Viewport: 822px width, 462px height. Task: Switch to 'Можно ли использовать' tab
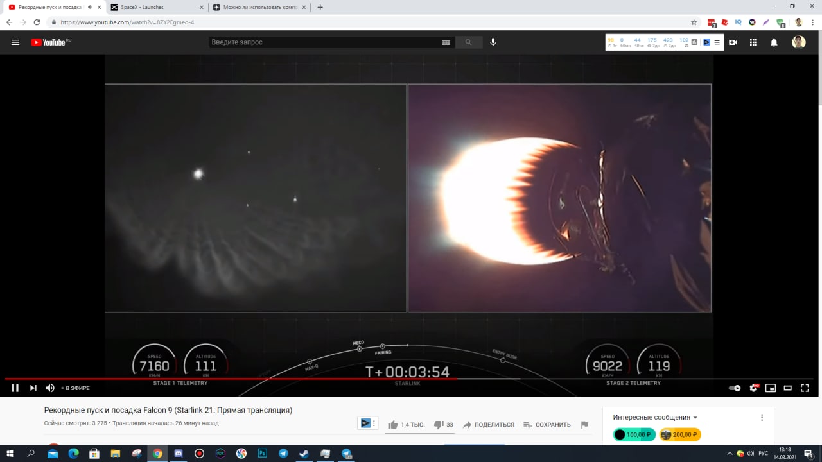(x=258, y=7)
